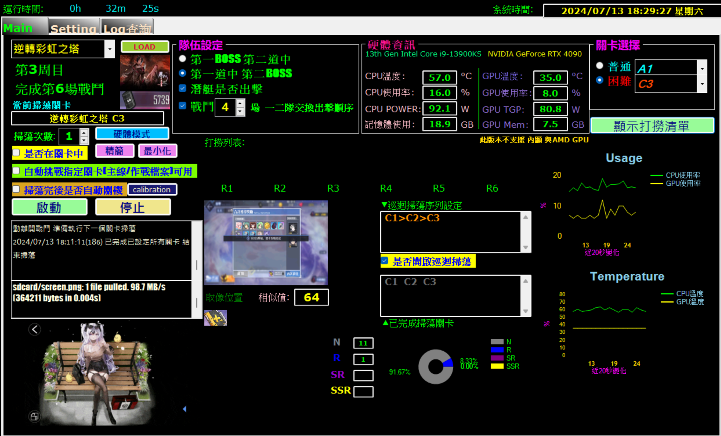Click the 顯示打撈清單 button
Screen dimensions: 721x436
(x=652, y=126)
